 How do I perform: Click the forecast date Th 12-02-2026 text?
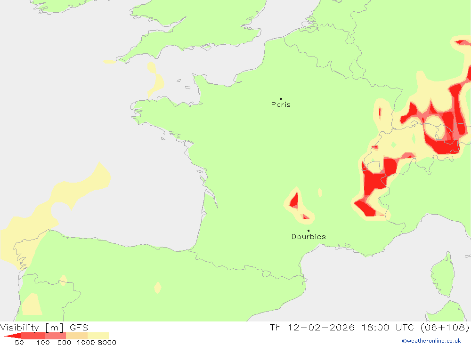(312, 327)
